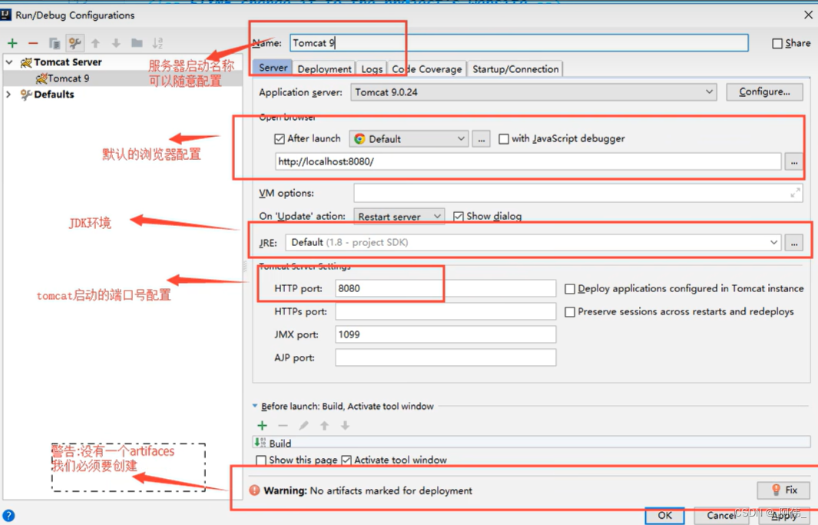The width and height of the screenshot is (818, 525).
Task: Switch to the Deployment tab
Action: 324,69
